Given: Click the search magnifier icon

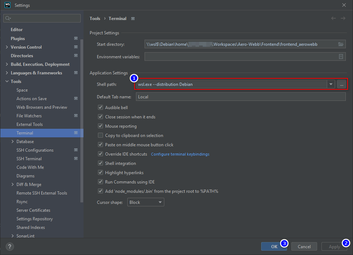Looking at the screenshot, I should pos(8,18).
